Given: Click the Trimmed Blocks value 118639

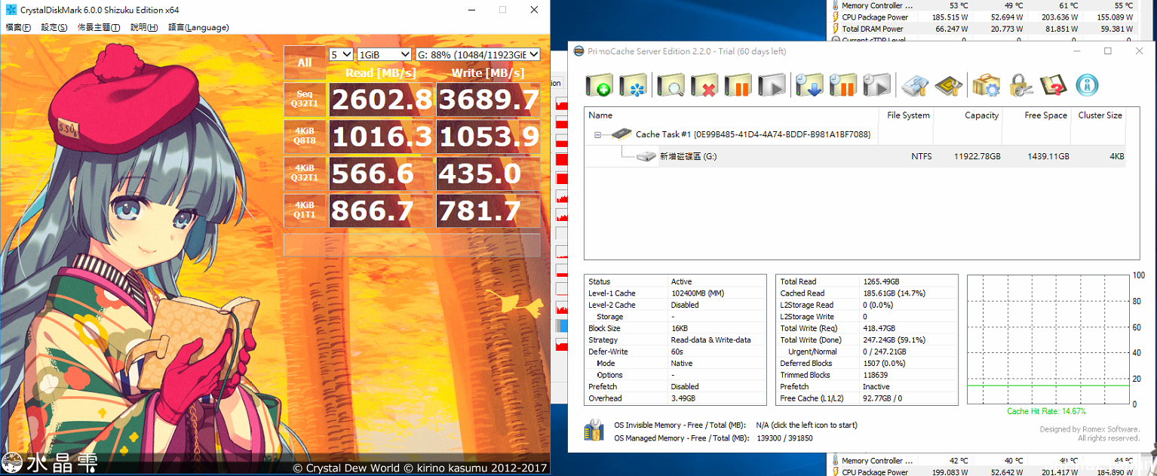Looking at the screenshot, I should [x=875, y=375].
